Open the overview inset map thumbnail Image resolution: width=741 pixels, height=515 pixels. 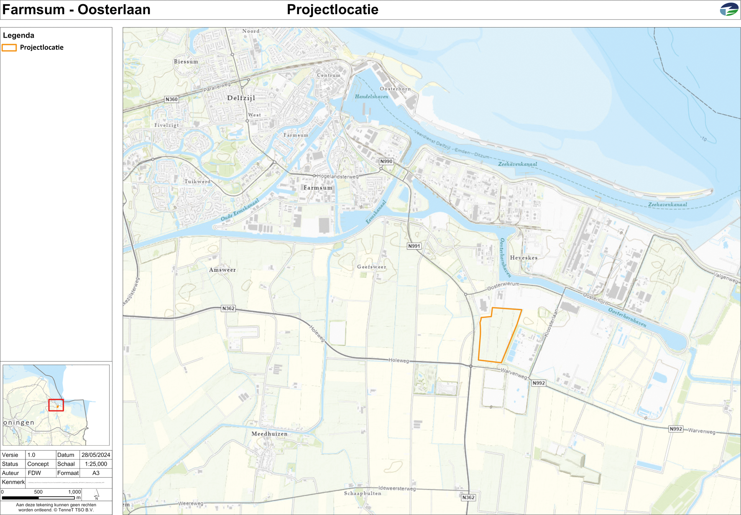point(56,405)
